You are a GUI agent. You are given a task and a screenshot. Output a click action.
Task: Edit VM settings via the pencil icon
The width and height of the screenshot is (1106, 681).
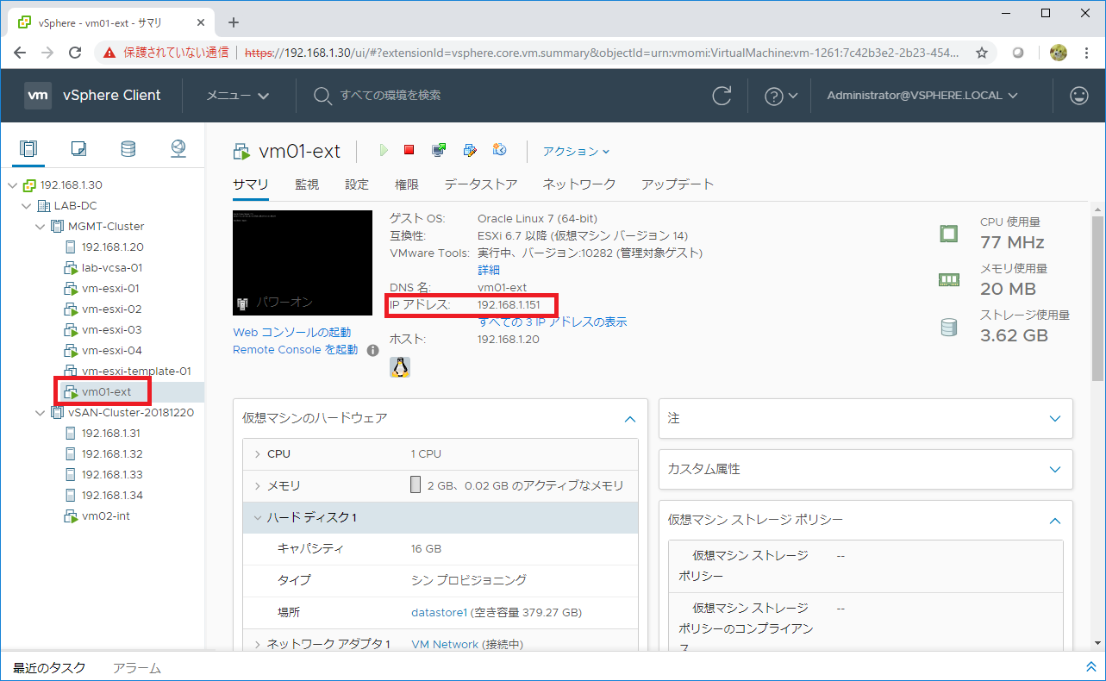(x=470, y=150)
